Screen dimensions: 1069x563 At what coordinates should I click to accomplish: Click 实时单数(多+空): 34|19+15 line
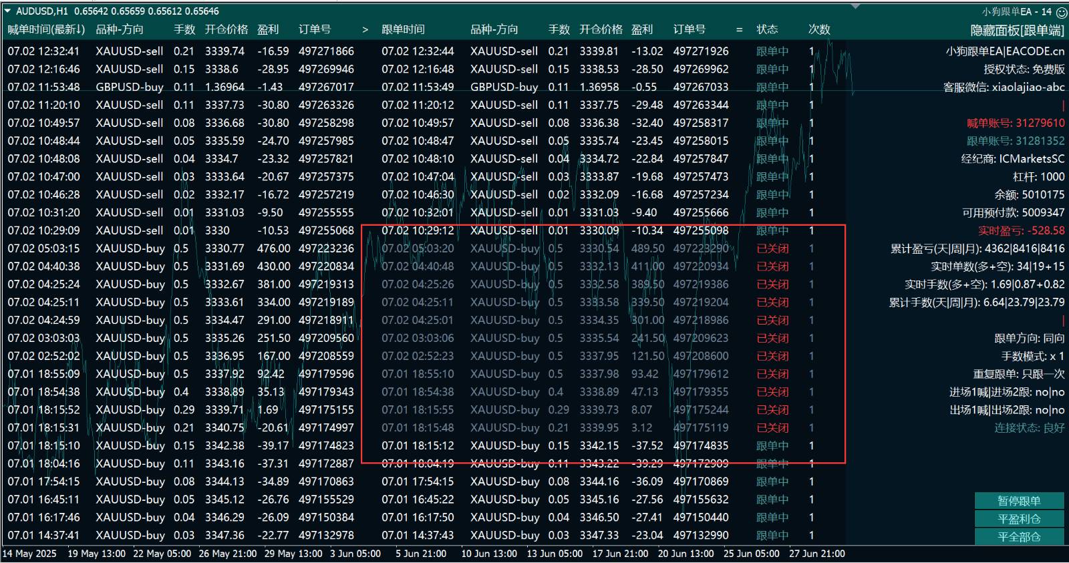click(x=998, y=266)
